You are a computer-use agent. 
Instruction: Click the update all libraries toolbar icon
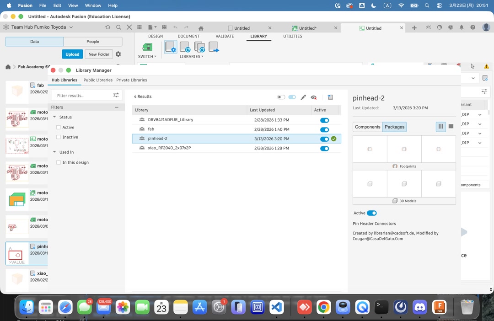[x=200, y=47]
